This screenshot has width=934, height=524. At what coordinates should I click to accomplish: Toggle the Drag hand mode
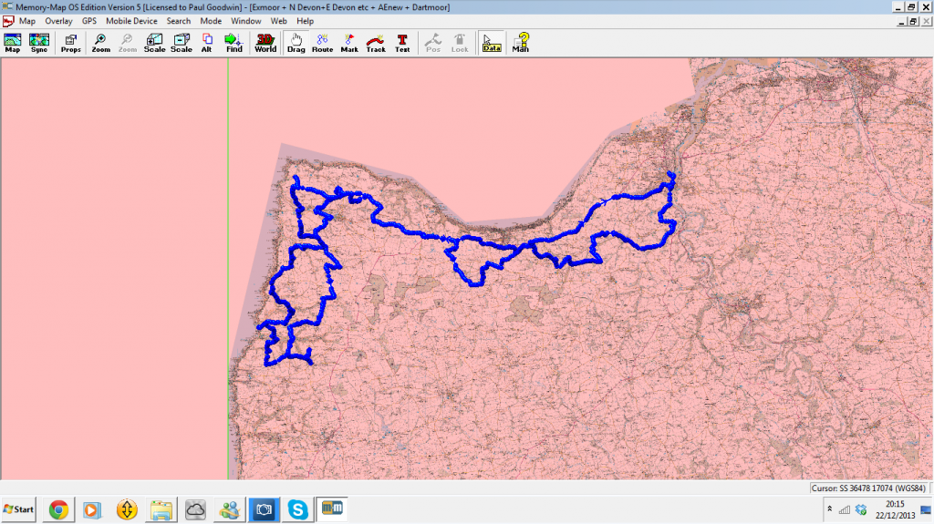[296, 43]
